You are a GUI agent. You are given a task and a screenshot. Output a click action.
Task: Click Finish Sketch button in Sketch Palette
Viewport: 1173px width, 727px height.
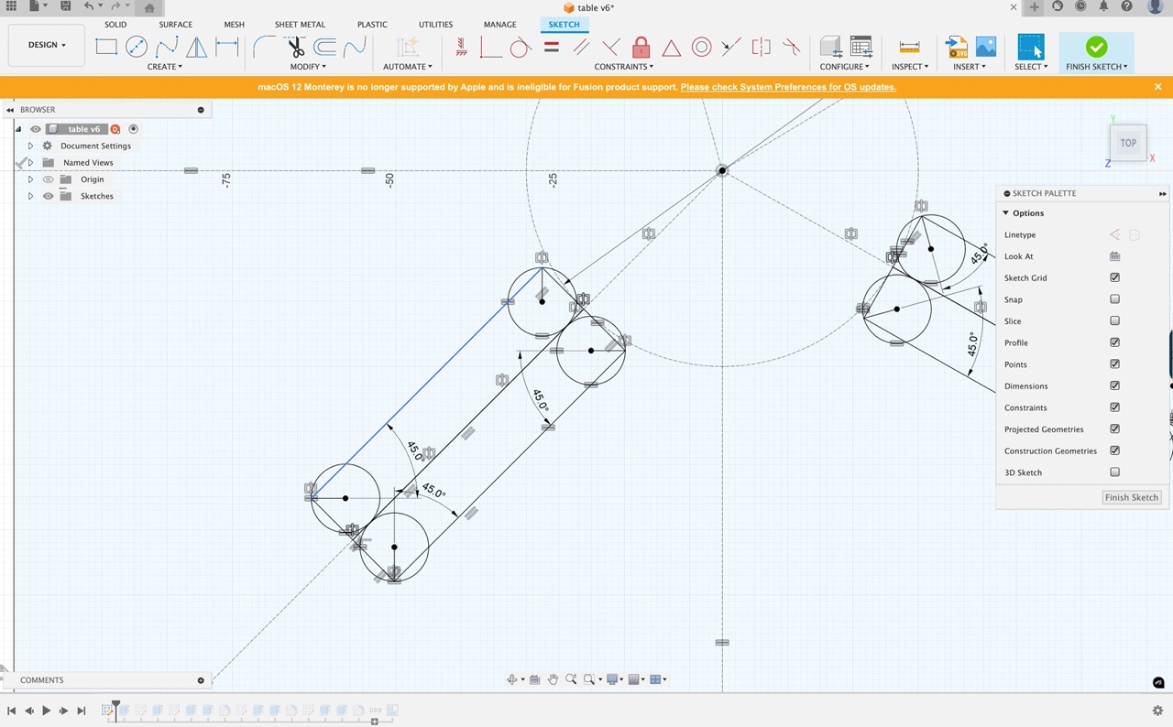point(1132,497)
